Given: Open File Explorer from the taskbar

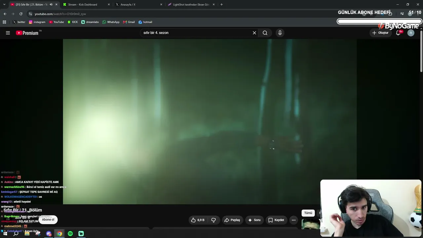Looking at the screenshot, I should point(27,234).
